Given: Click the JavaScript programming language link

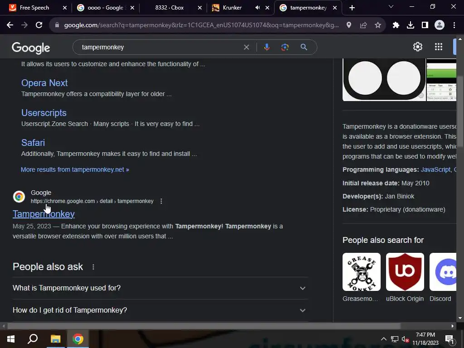Looking at the screenshot, I should 435,169.
